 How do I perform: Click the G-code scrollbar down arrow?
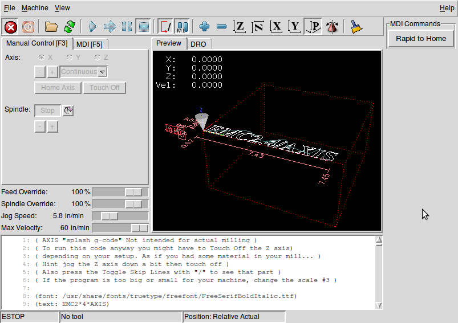[x=379, y=305]
